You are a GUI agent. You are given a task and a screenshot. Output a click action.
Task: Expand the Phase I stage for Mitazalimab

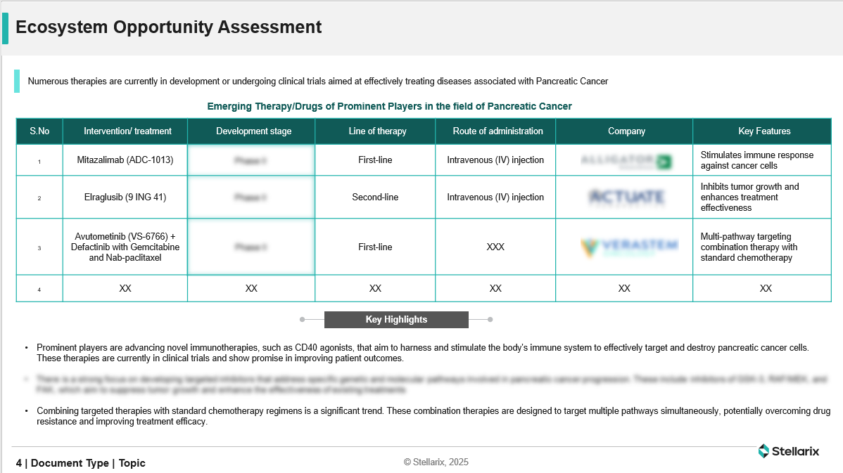point(251,160)
